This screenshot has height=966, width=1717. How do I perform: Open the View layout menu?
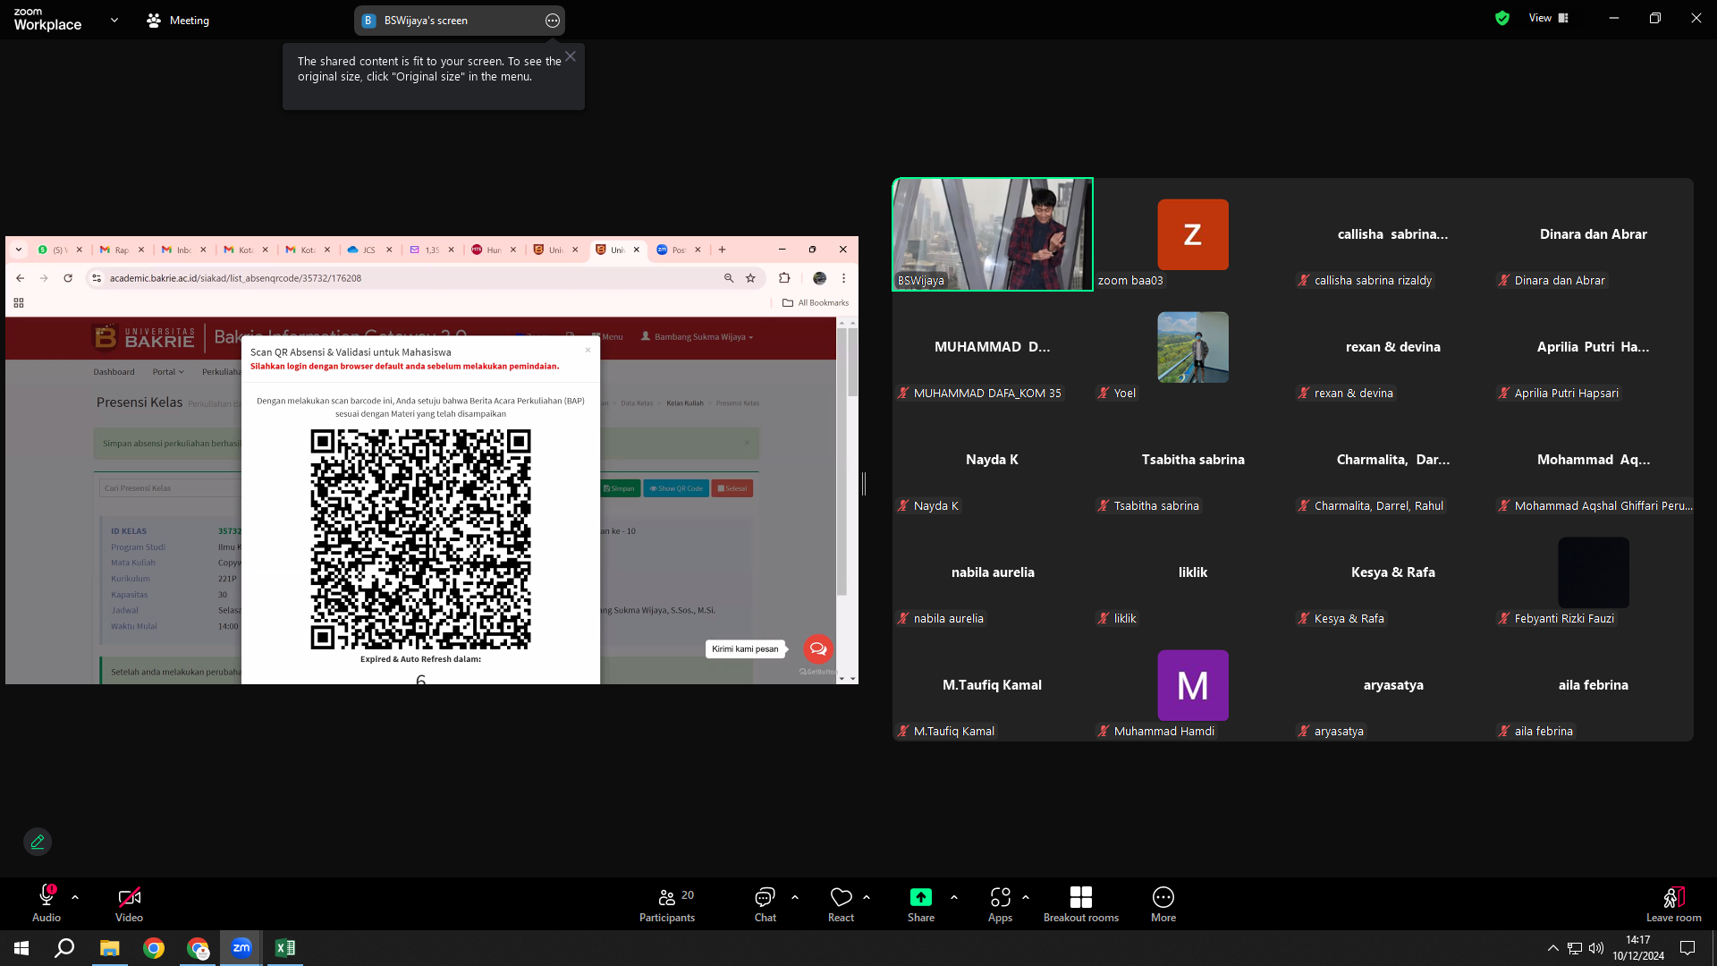pos(1549,18)
